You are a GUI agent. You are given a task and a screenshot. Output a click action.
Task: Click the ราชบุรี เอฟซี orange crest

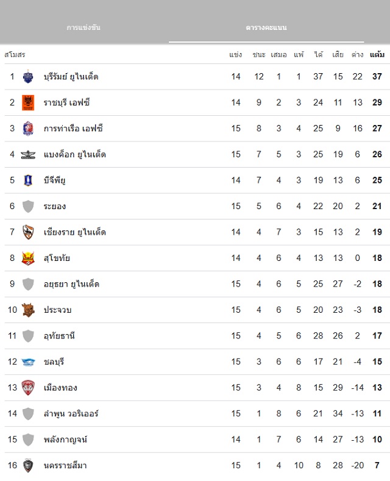(x=28, y=102)
